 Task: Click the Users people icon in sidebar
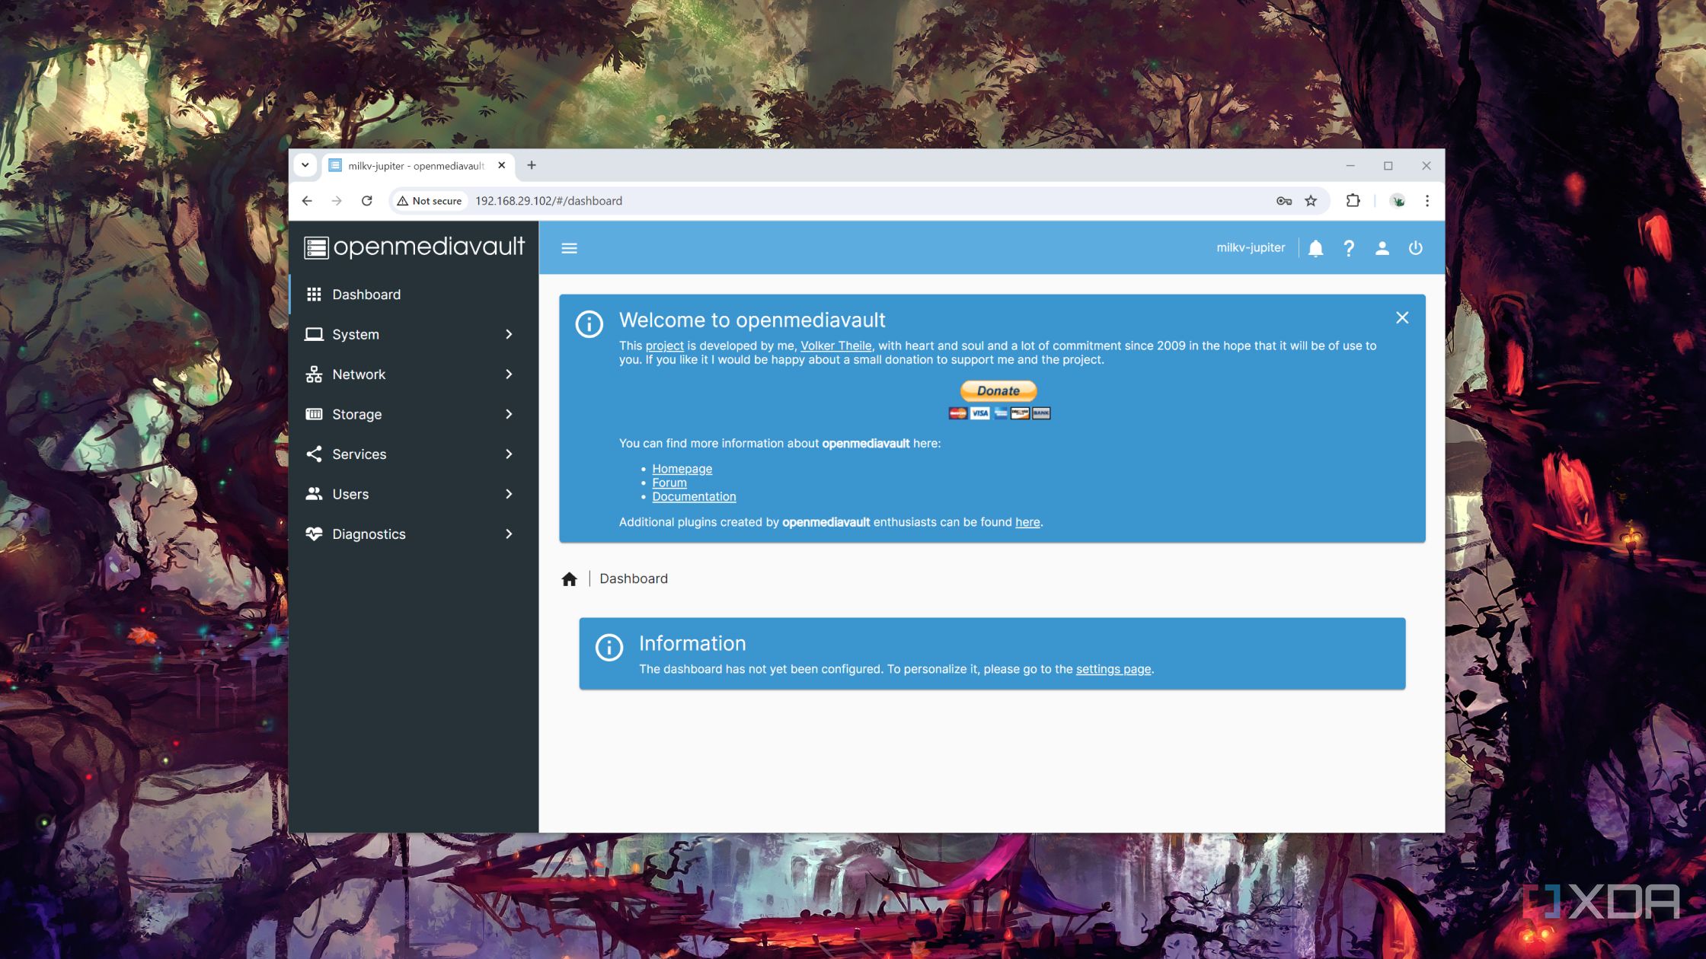tap(315, 494)
